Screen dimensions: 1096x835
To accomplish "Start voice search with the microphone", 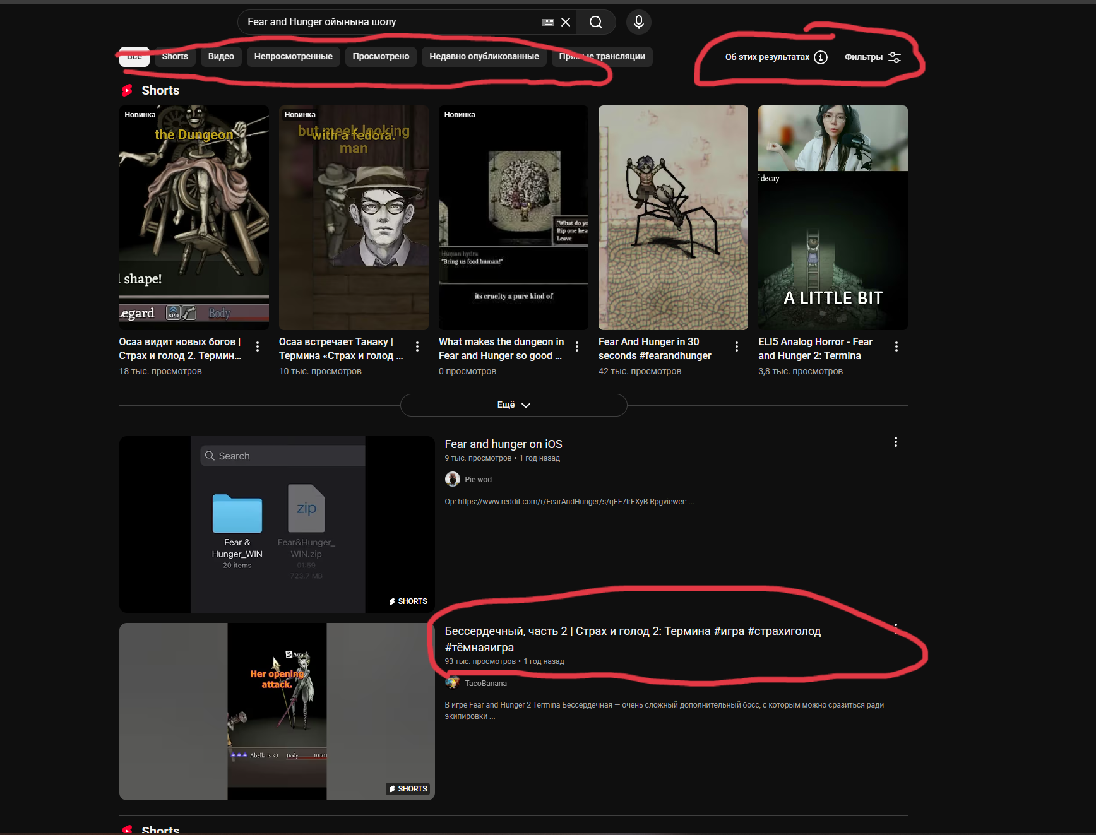I will pos(639,22).
